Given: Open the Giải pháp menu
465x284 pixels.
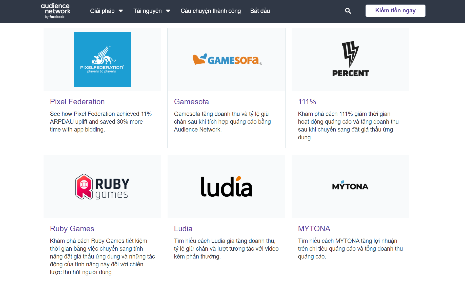Looking at the screenshot, I should 102,11.
